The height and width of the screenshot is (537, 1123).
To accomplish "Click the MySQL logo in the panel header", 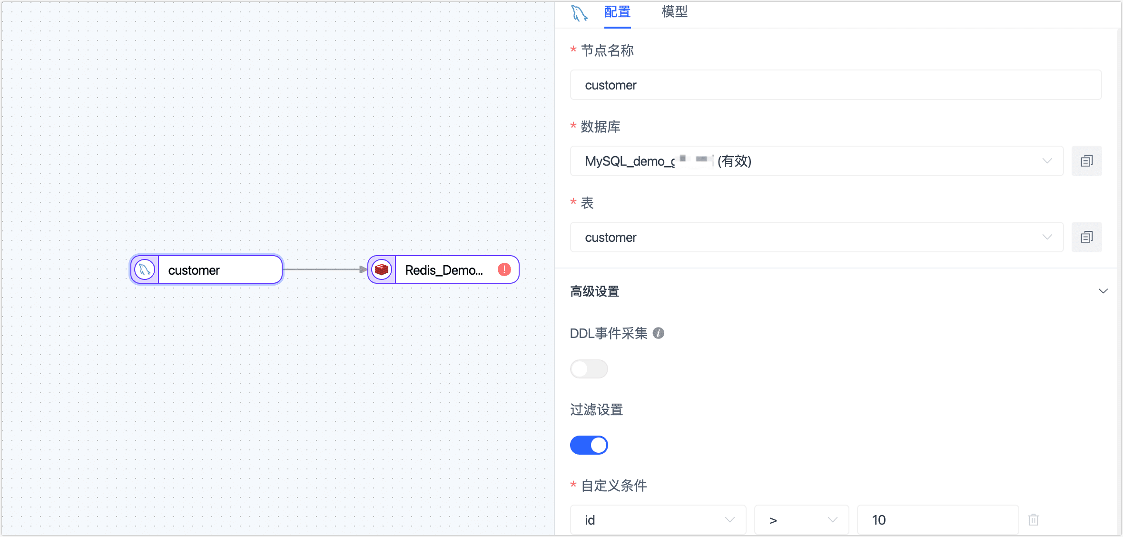I will click(580, 12).
